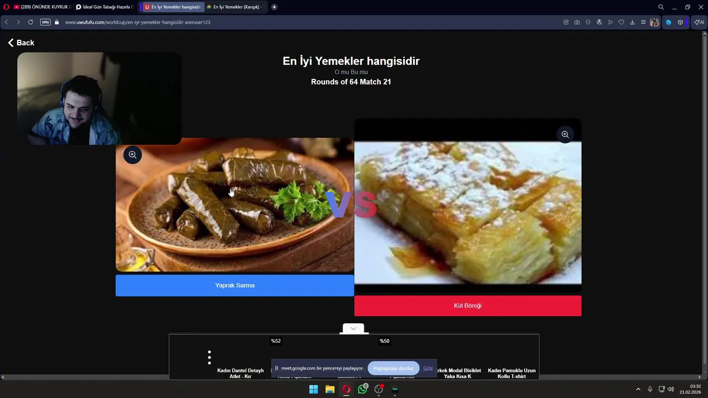Open a new browser tab
This screenshot has width=708, height=398.
274,7
